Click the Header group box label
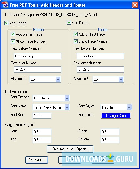 [x=38, y=30]
